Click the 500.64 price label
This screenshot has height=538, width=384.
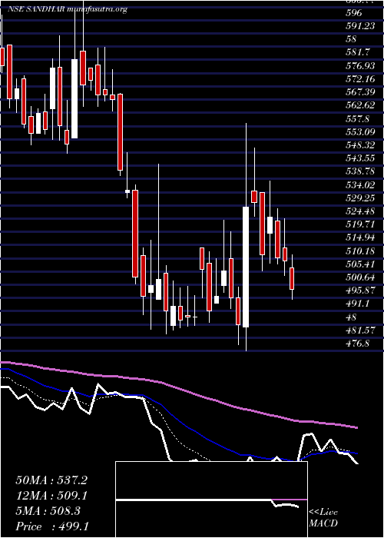click(x=360, y=277)
